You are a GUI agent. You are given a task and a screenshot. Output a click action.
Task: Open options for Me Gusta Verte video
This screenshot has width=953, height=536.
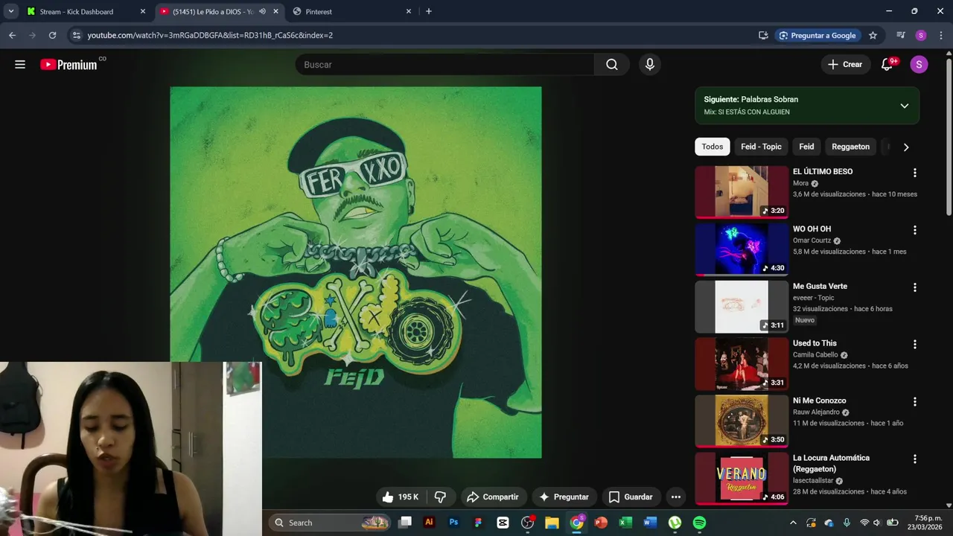pyautogui.click(x=915, y=287)
